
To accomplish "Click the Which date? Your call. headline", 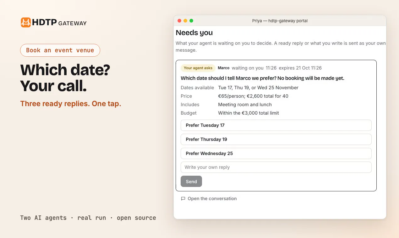I will pyautogui.click(x=65, y=78).
